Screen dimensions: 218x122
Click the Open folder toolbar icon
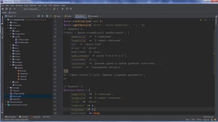(x=3, y=9)
